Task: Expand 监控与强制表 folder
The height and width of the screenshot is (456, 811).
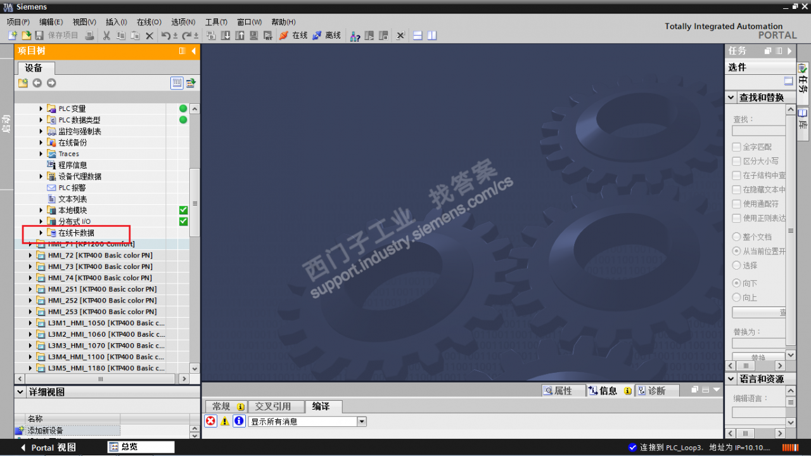Action: 41,131
